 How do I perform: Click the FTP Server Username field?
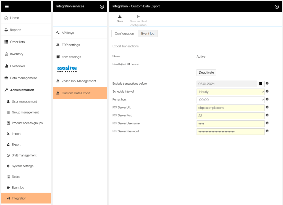tap(230, 124)
